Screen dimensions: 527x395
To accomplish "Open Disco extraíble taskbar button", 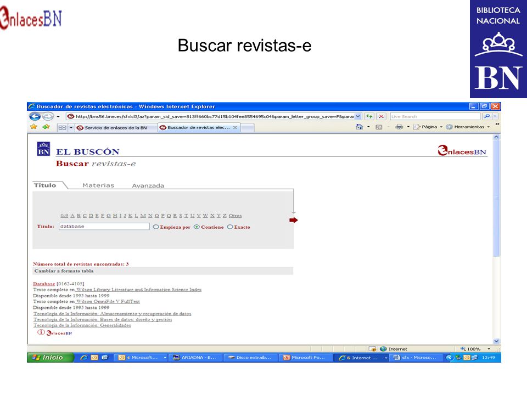I will tap(252, 358).
